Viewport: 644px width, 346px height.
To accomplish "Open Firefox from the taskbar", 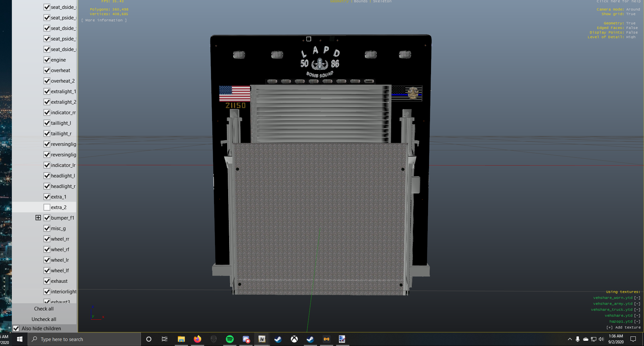I will coord(197,339).
